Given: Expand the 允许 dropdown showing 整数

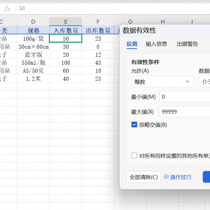Looking at the screenshot, I should click(x=162, y=82).
